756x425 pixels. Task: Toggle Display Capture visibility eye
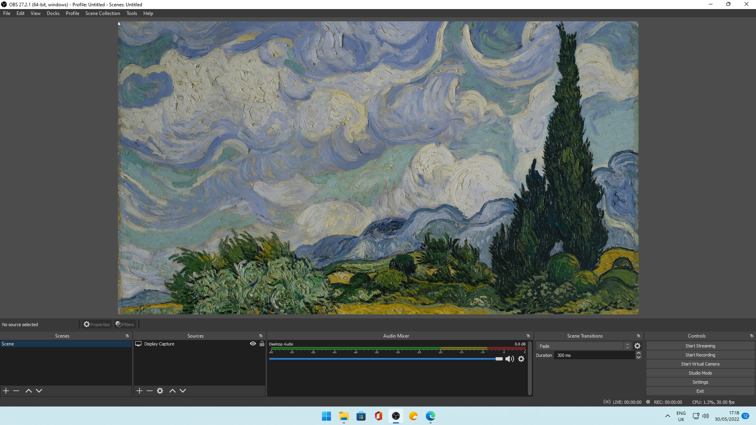tap(253, 343)
